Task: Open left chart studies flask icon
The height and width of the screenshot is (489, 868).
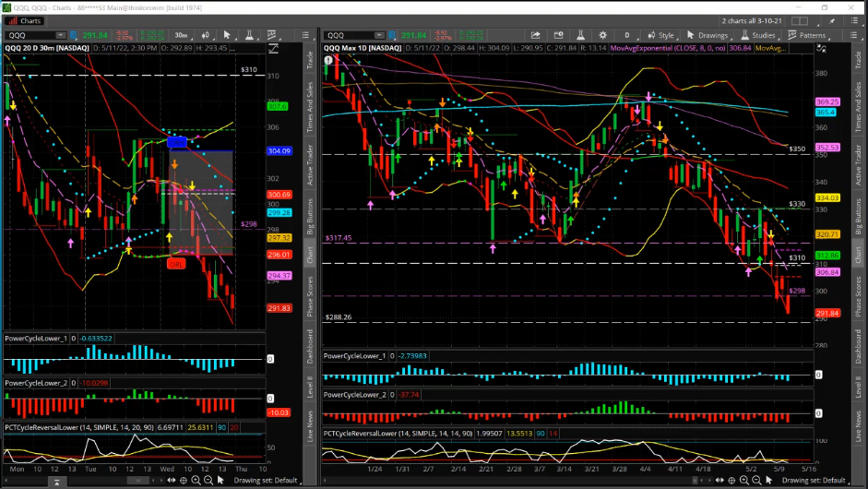Action: 250,35
